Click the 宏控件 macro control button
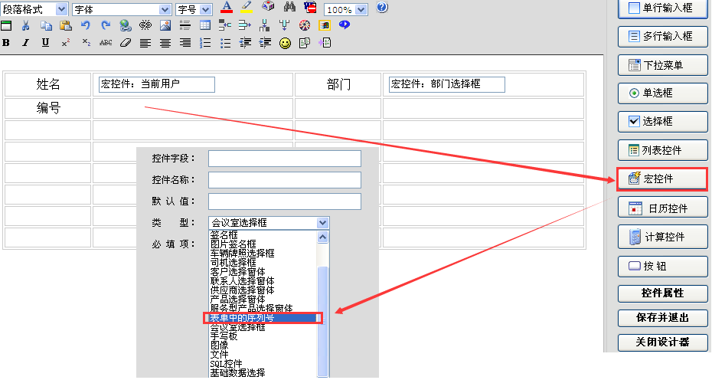 click(662, 179)
